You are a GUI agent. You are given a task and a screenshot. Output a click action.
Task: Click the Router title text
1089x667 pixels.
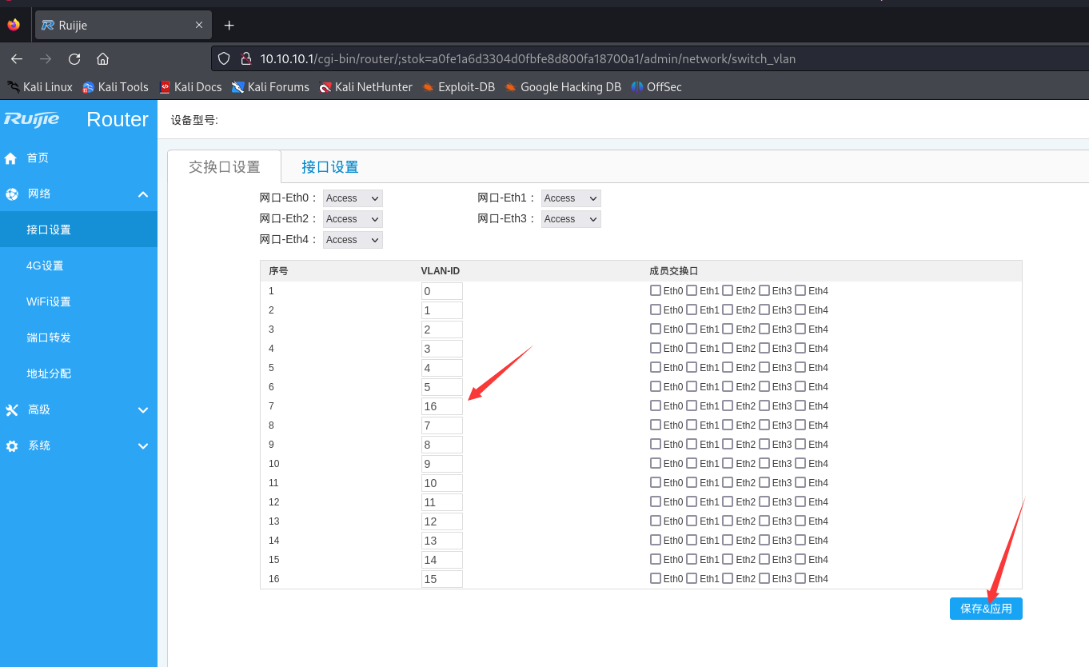tap(118, 119)
